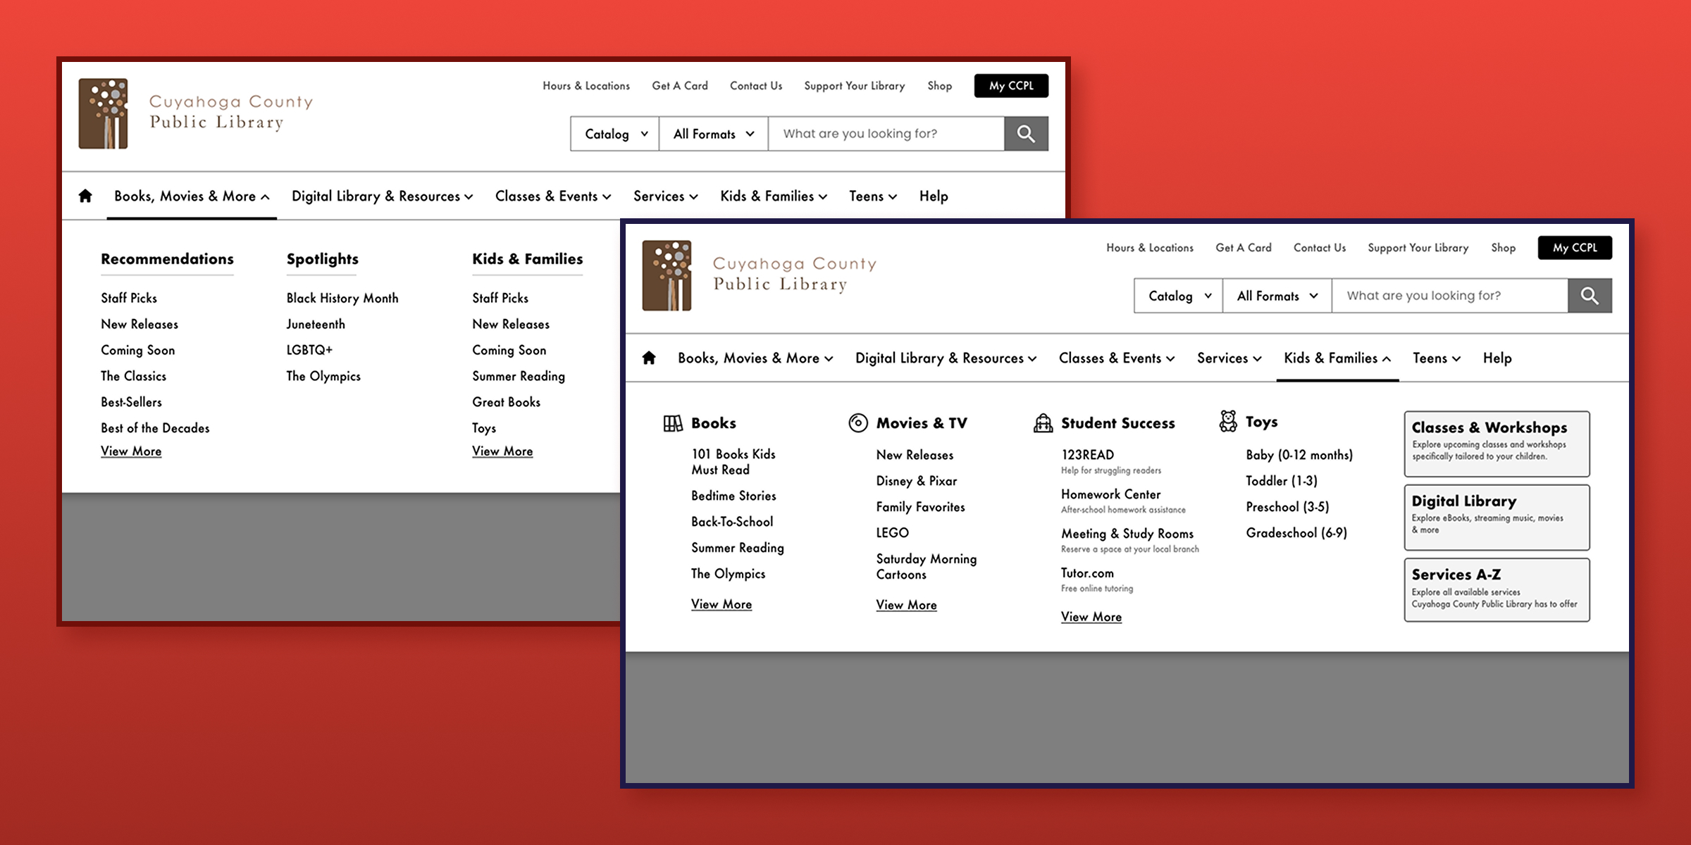
Task: Open the View More link under Student Success
Action: pyautogui.click(x=1091, y=617)
